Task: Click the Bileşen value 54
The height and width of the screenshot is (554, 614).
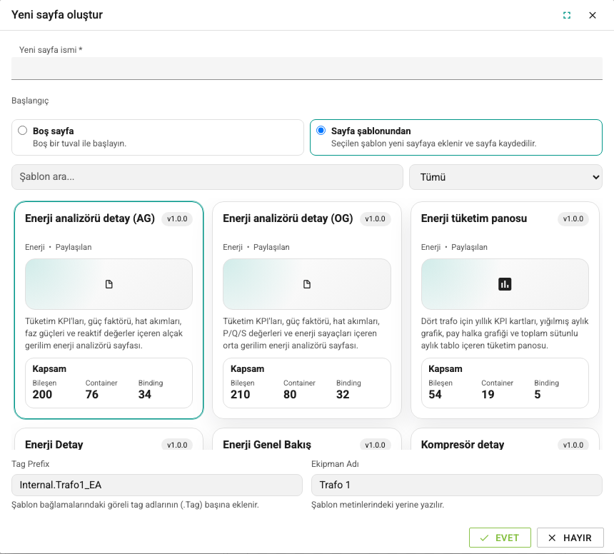Action: (x=435, y=394)
